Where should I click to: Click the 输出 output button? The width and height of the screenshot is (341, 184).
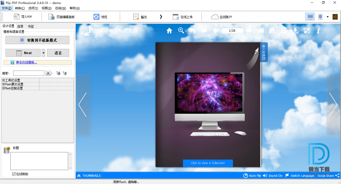point(140,17)
